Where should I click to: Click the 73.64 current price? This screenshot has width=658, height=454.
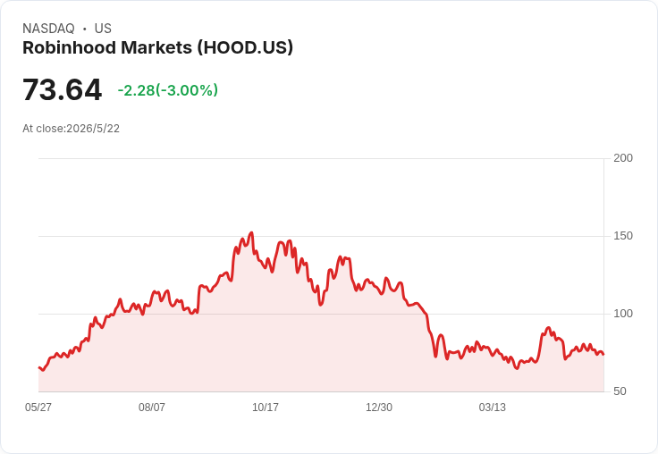pyautogui.click(x=62, y=89)
